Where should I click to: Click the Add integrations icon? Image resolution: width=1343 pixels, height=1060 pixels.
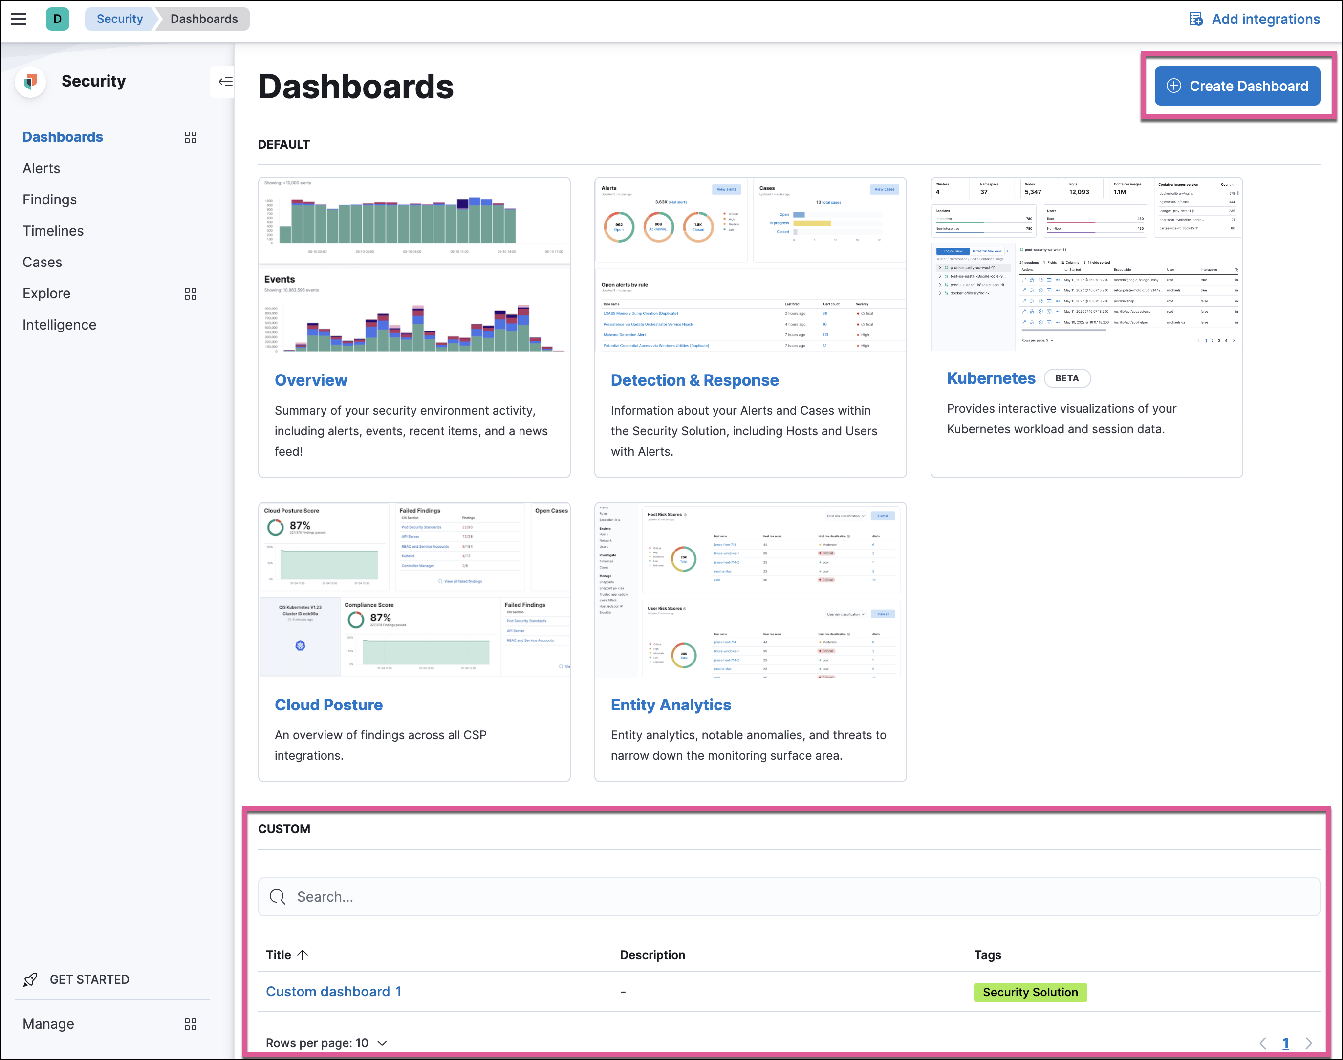[x=1196, y=19]
